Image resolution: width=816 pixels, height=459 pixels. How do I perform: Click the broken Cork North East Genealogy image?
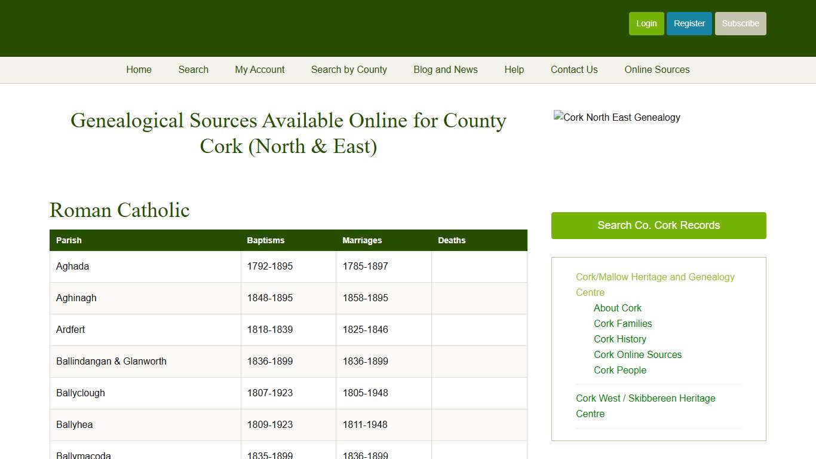click(x=617, y=117)
